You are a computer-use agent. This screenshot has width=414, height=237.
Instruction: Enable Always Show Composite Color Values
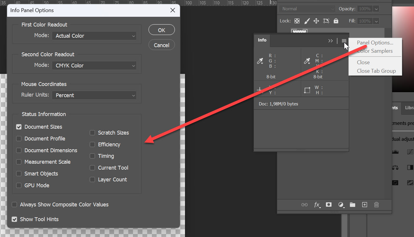[x=14, y=204]
